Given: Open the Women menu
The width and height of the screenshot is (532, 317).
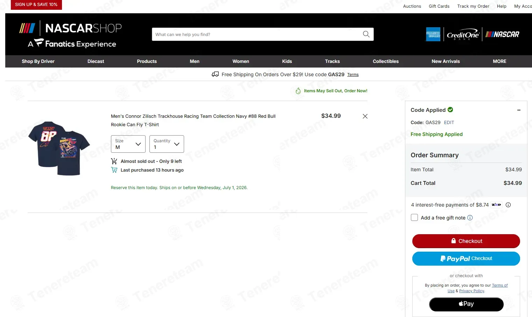Looking at the screenshot, I should (x=241, y=61).
